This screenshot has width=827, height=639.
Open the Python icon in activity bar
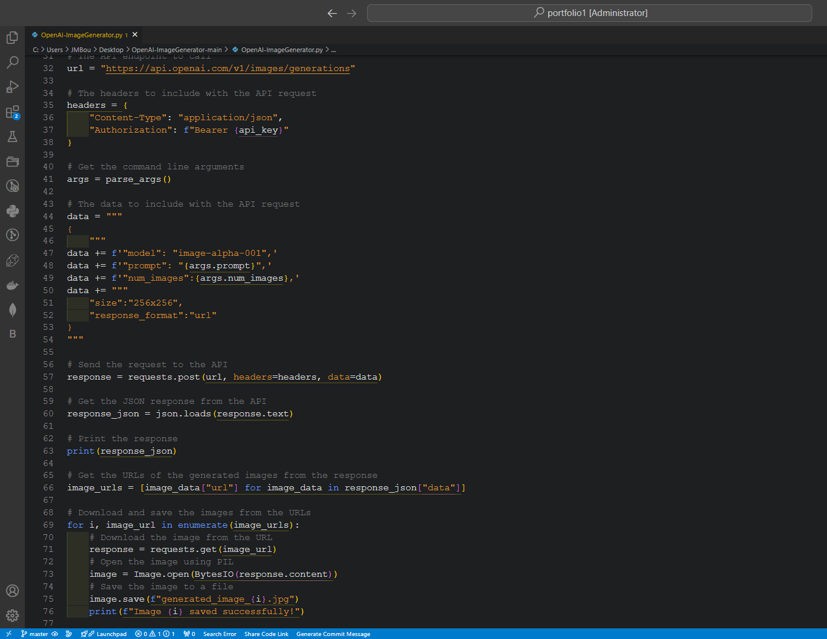(12, 211)
